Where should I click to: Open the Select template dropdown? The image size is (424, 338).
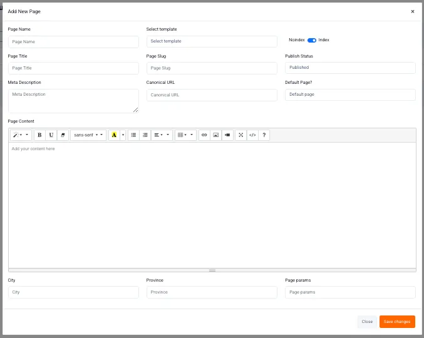pyautogui.click(x=212, y=41)
